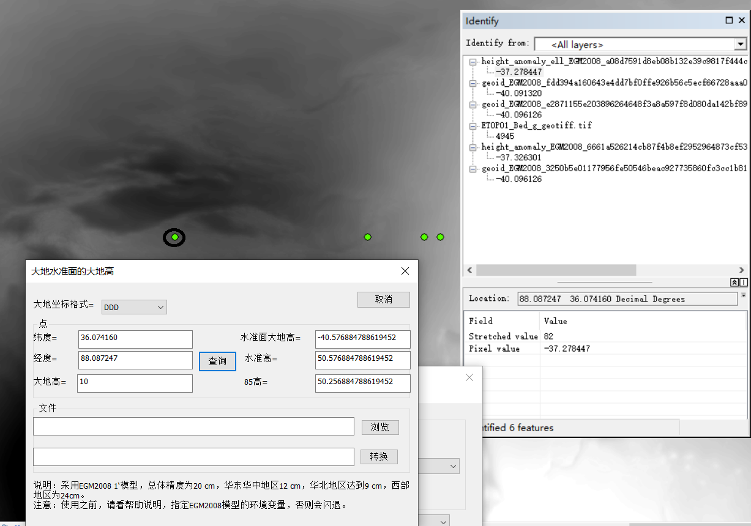Viewport: 751px width, 526px height.
Task: Click the 取消 button
Action: (x=383, y=300)
